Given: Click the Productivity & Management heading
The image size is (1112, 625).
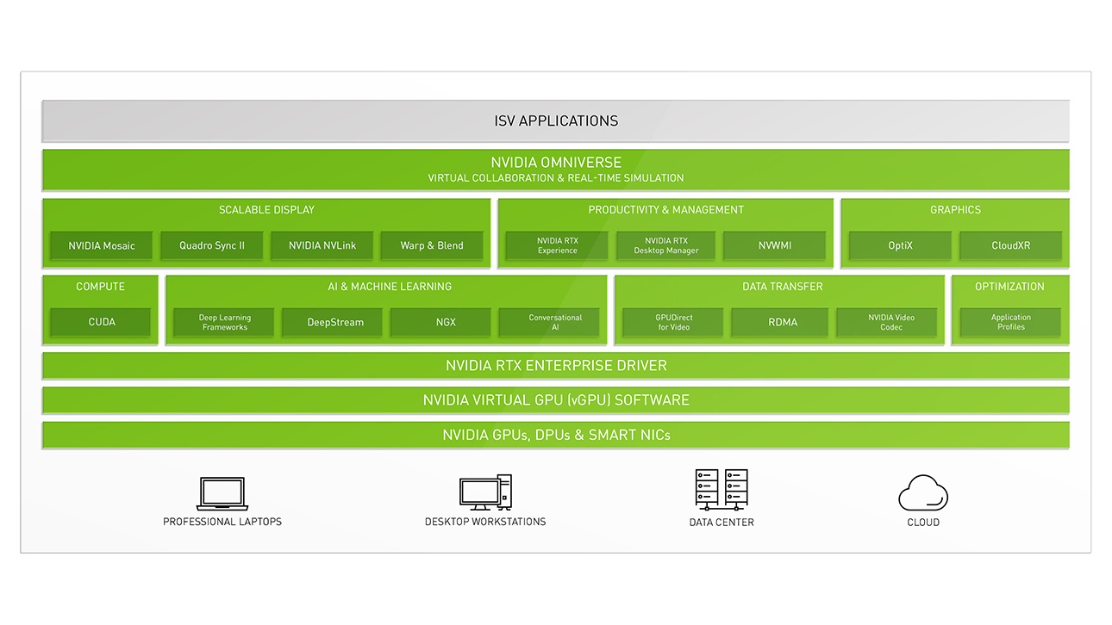Looking at the screenshot, I should coord(665,210).
